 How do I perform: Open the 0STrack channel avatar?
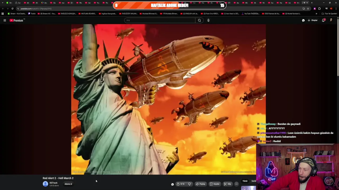(x=45, y=184)
